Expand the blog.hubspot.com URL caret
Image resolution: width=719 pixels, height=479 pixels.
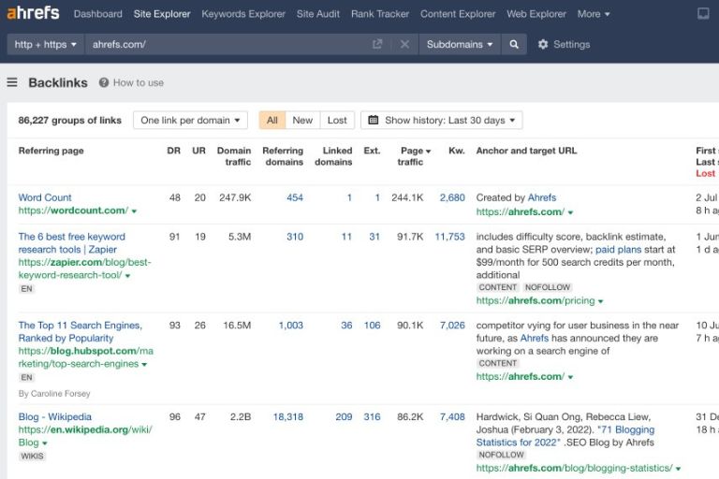(144, 365)
